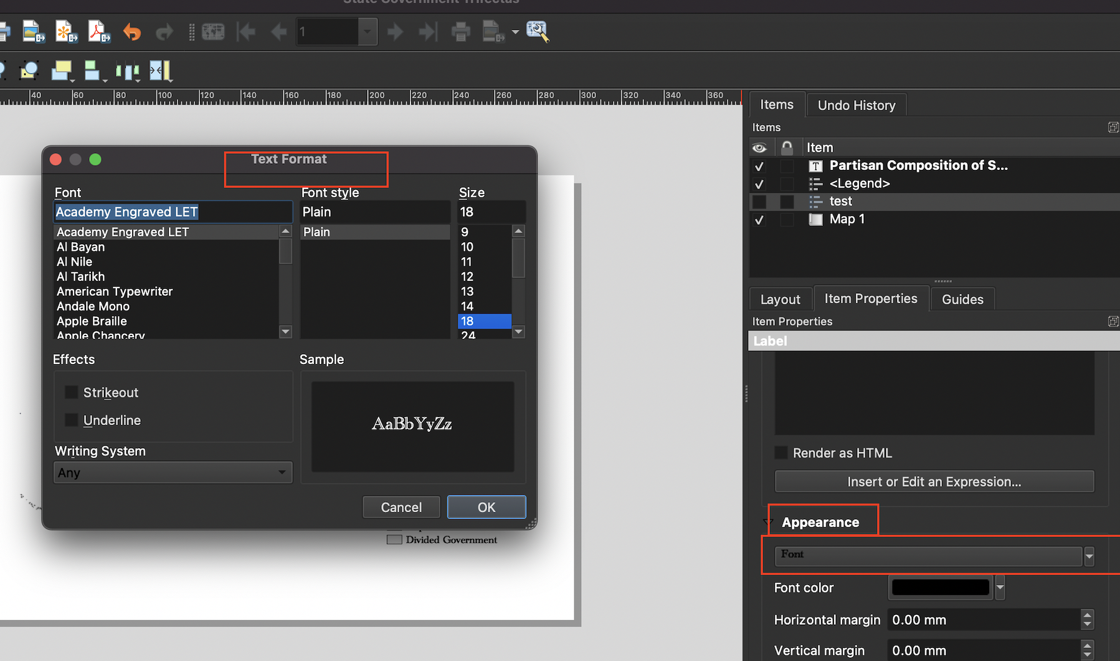Open the Guides tab
Screen dimensions: 1120x661
962,299
